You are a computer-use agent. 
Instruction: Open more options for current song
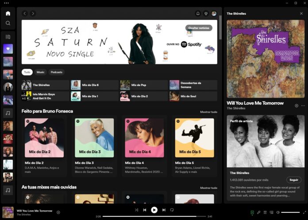click(303, 106)
